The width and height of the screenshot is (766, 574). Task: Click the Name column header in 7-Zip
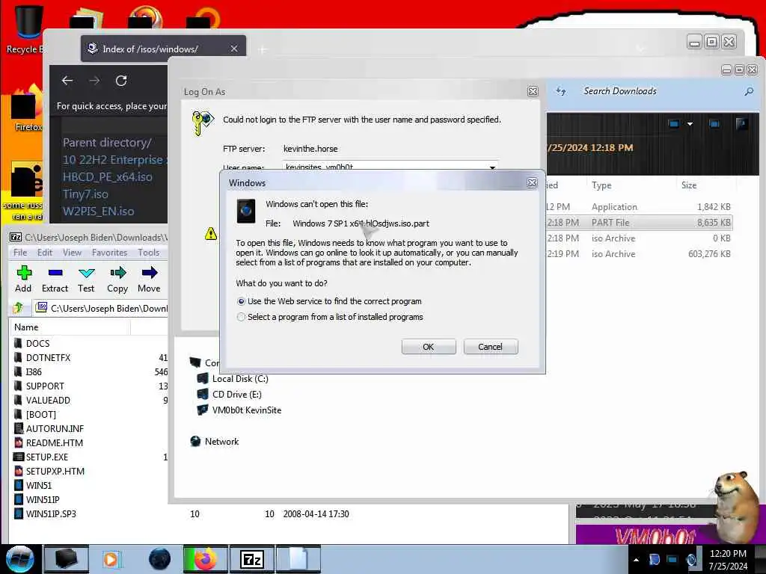(x=70, y=327)
